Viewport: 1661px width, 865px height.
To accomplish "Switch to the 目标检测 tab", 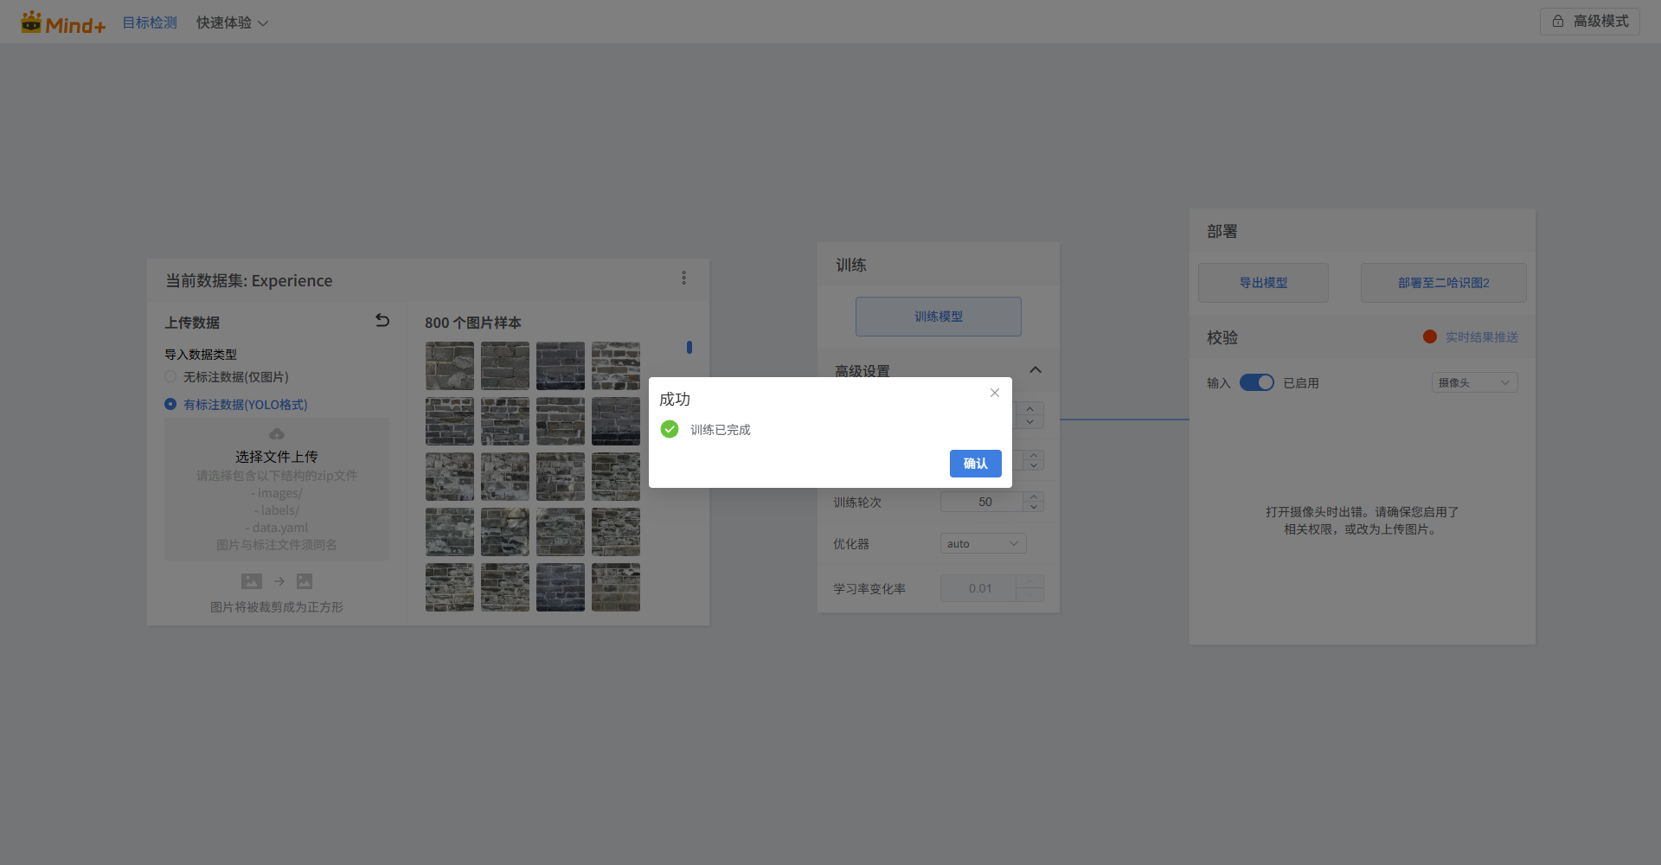I will (150, 22).
